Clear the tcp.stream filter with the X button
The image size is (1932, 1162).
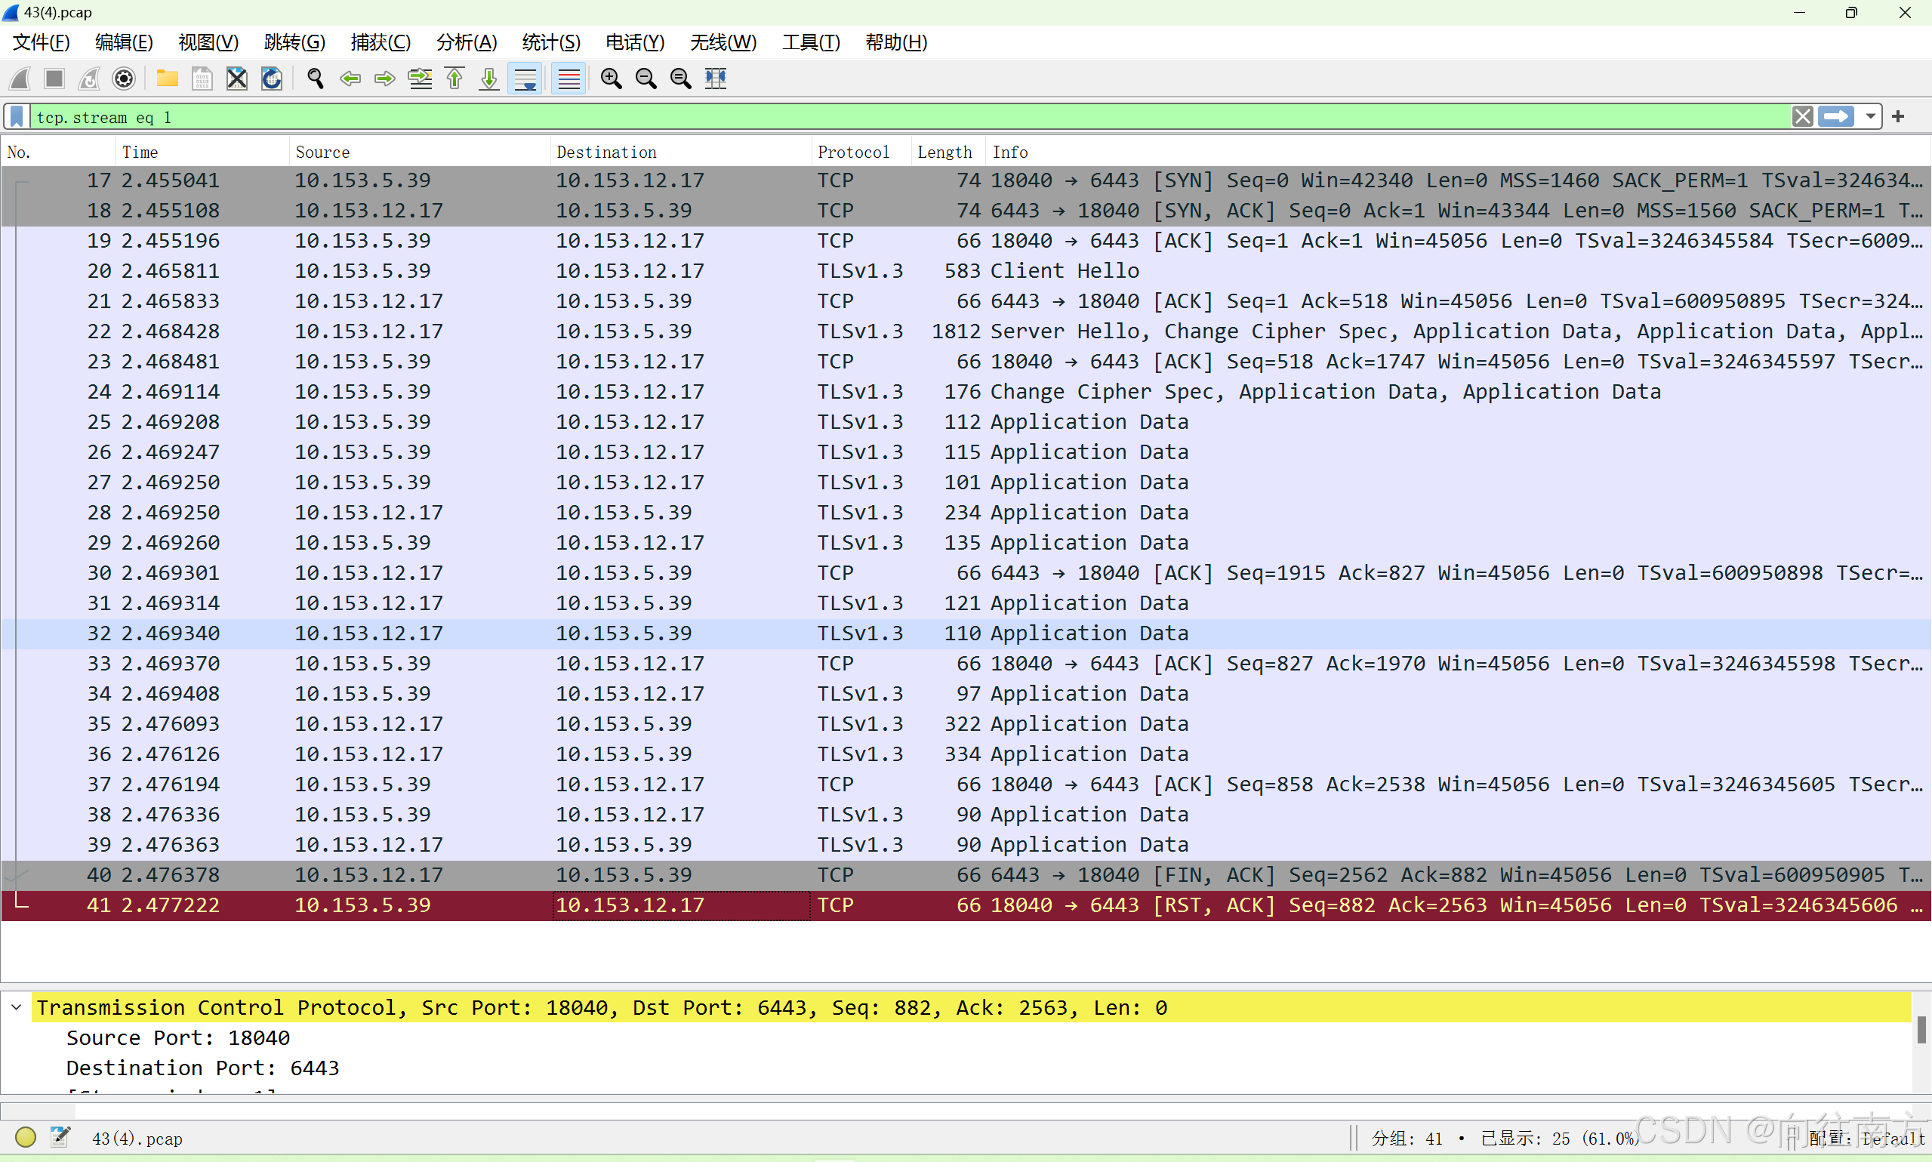(1802, 116)
